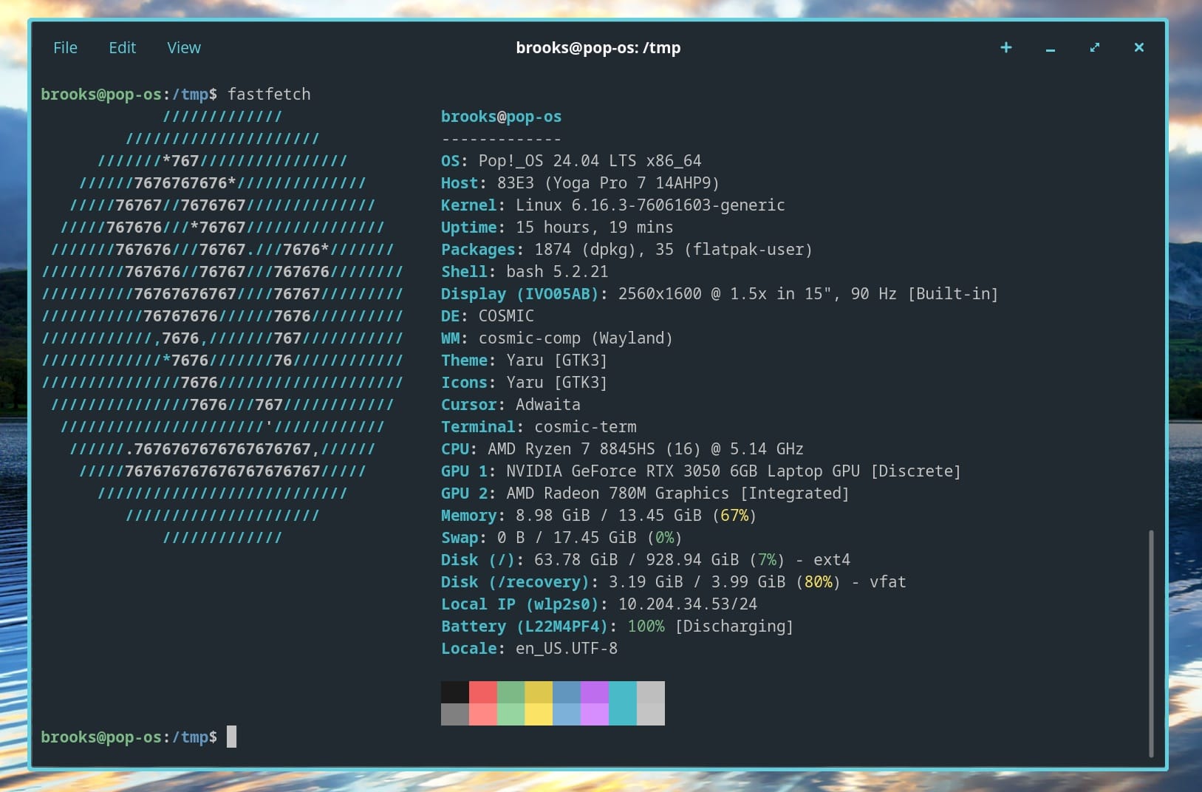The image size is (1202, 792).
Task: Open the Edit menu
Action: pos(122,47)
